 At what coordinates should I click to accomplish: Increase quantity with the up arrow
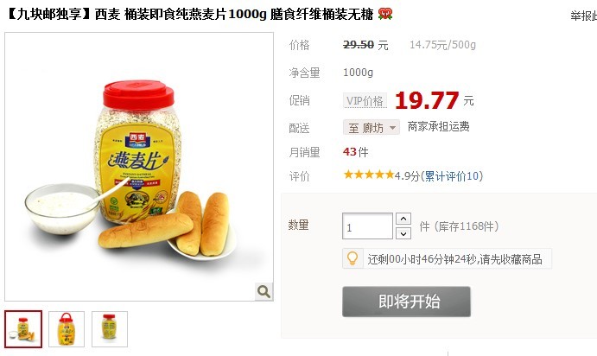403,219
